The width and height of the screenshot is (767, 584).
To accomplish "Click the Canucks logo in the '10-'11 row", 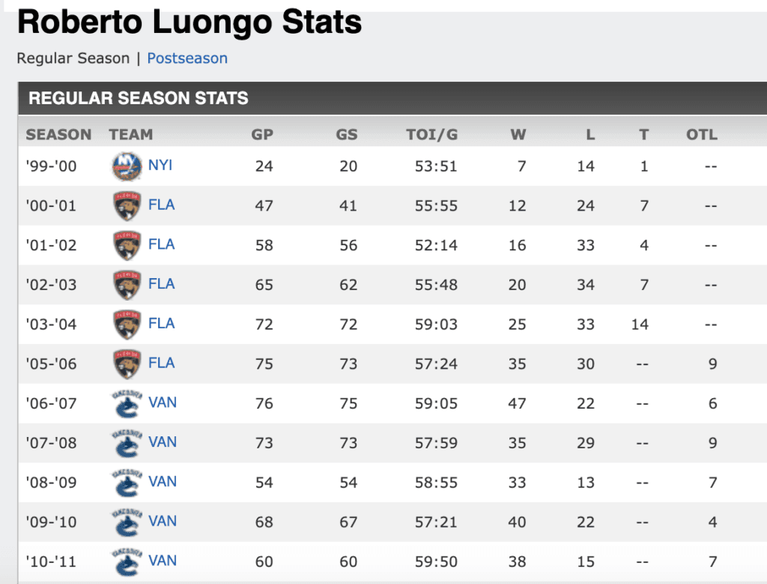I will click(x=126, y=562).
